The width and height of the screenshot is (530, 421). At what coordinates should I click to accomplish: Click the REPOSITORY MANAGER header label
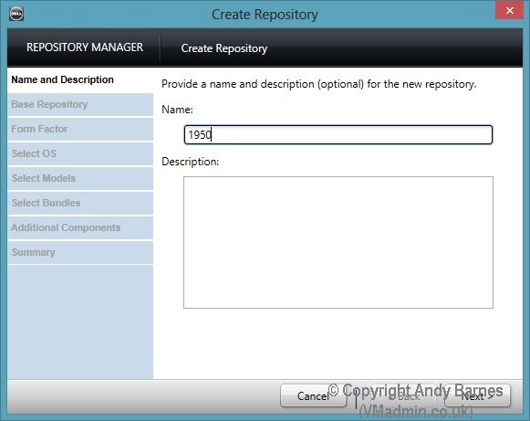tap(85, 47)
